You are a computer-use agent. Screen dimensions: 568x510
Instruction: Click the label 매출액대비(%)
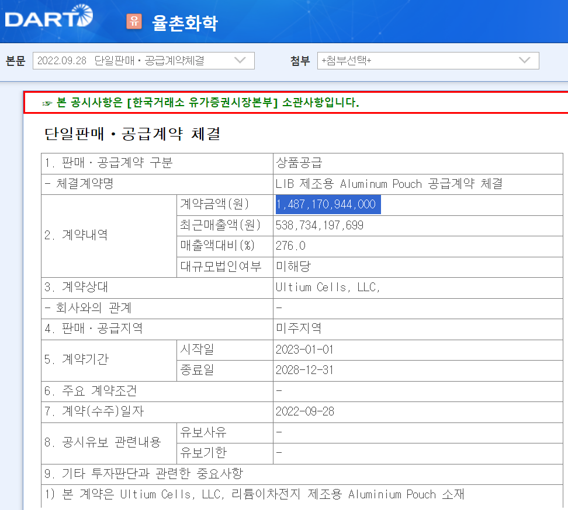[218, 246]
